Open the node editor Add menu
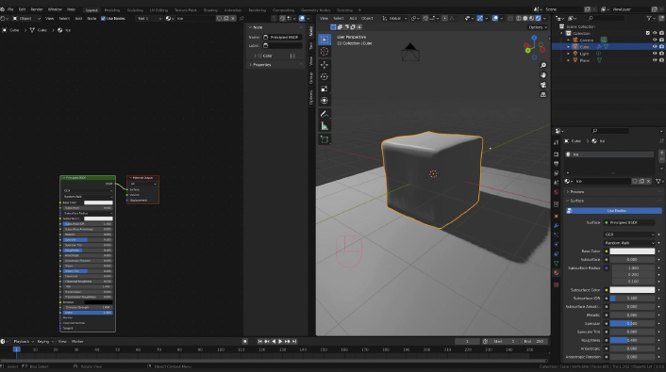 (x=78, y=18)
